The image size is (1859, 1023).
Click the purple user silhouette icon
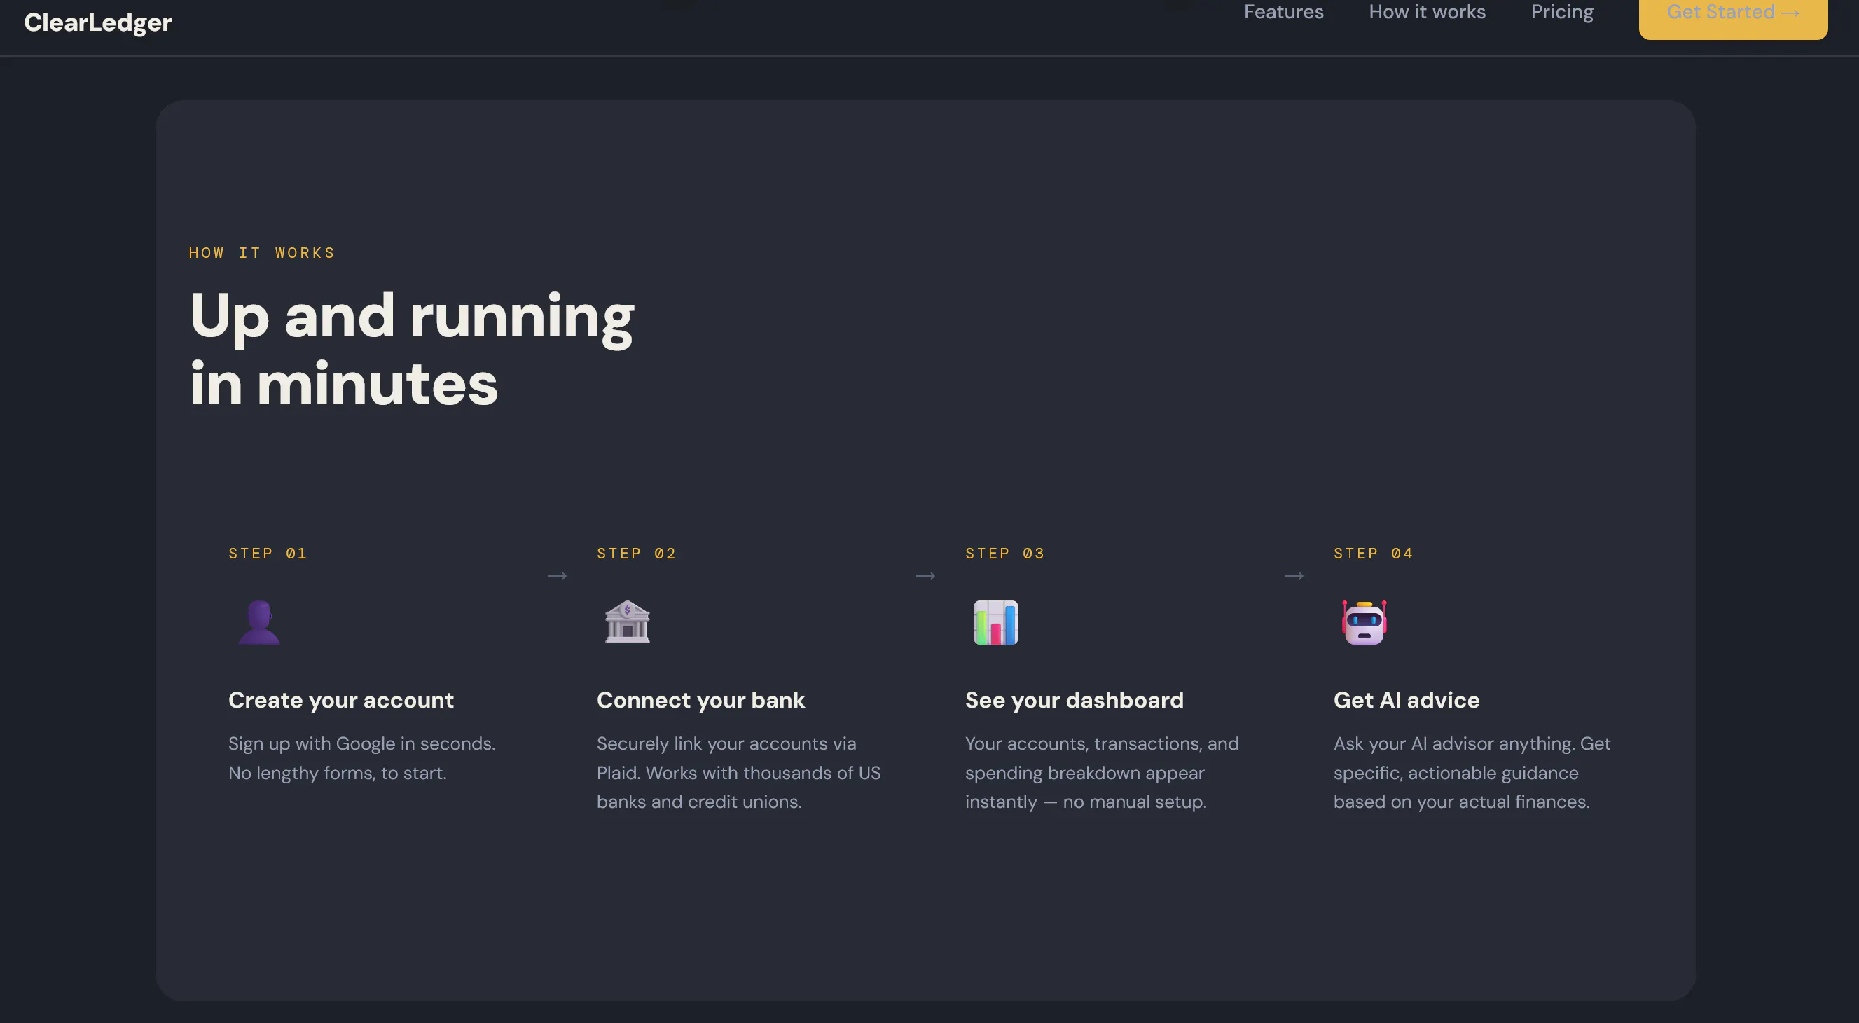point(258,622)
